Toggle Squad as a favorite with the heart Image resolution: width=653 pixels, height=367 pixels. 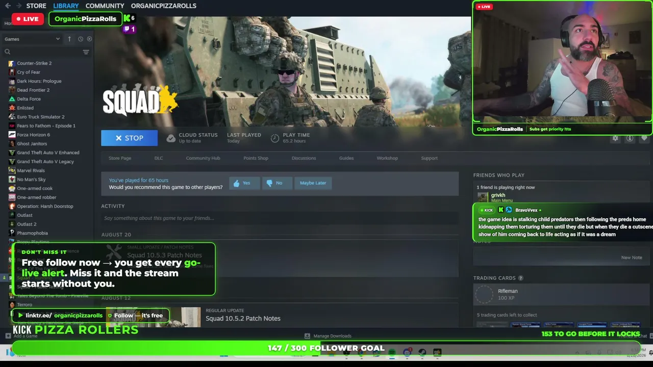click(x=644, y=138)
